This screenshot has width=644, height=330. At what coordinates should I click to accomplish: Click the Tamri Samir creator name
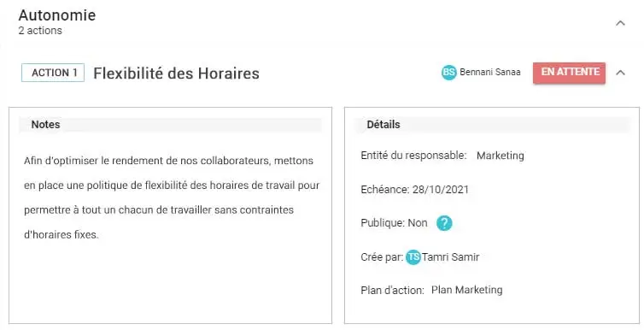tap(451, 257)
